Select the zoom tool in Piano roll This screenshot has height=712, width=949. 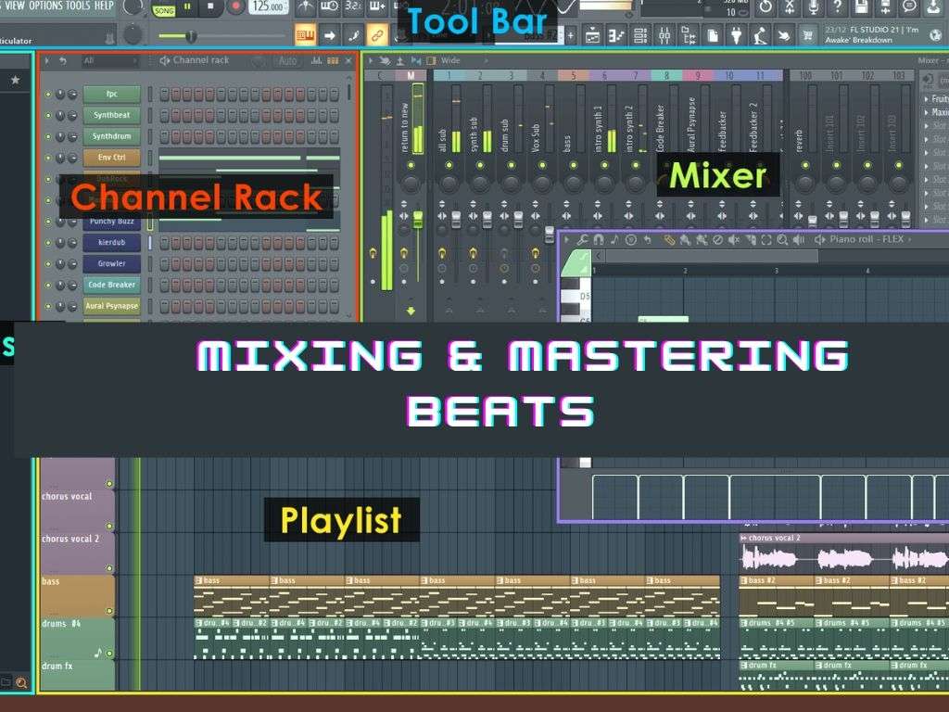(782, 240)
